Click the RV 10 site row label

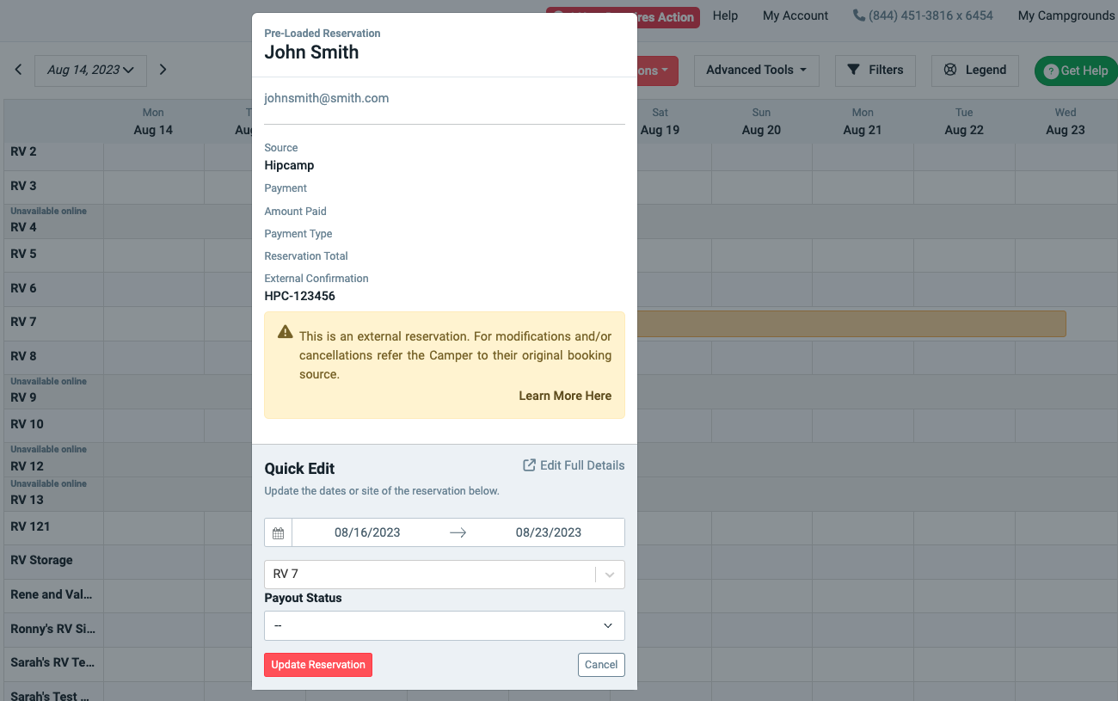[27, 424]
